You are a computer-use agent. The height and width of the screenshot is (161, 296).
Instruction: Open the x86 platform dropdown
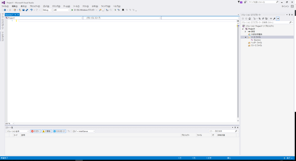point(61,10)
